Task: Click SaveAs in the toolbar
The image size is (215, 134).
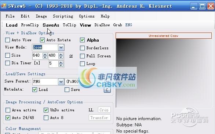Action: click(51, 25)
